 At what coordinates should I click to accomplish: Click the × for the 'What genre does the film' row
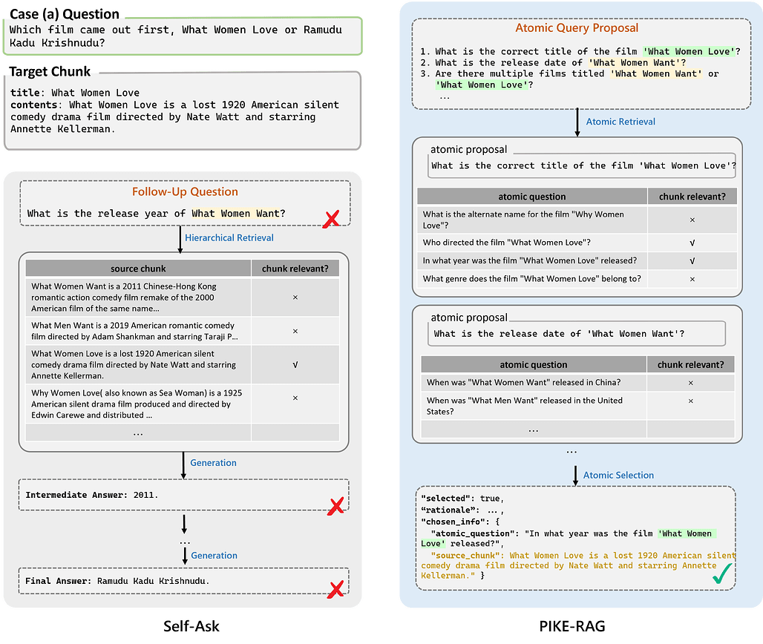click(x=692, y=279)
